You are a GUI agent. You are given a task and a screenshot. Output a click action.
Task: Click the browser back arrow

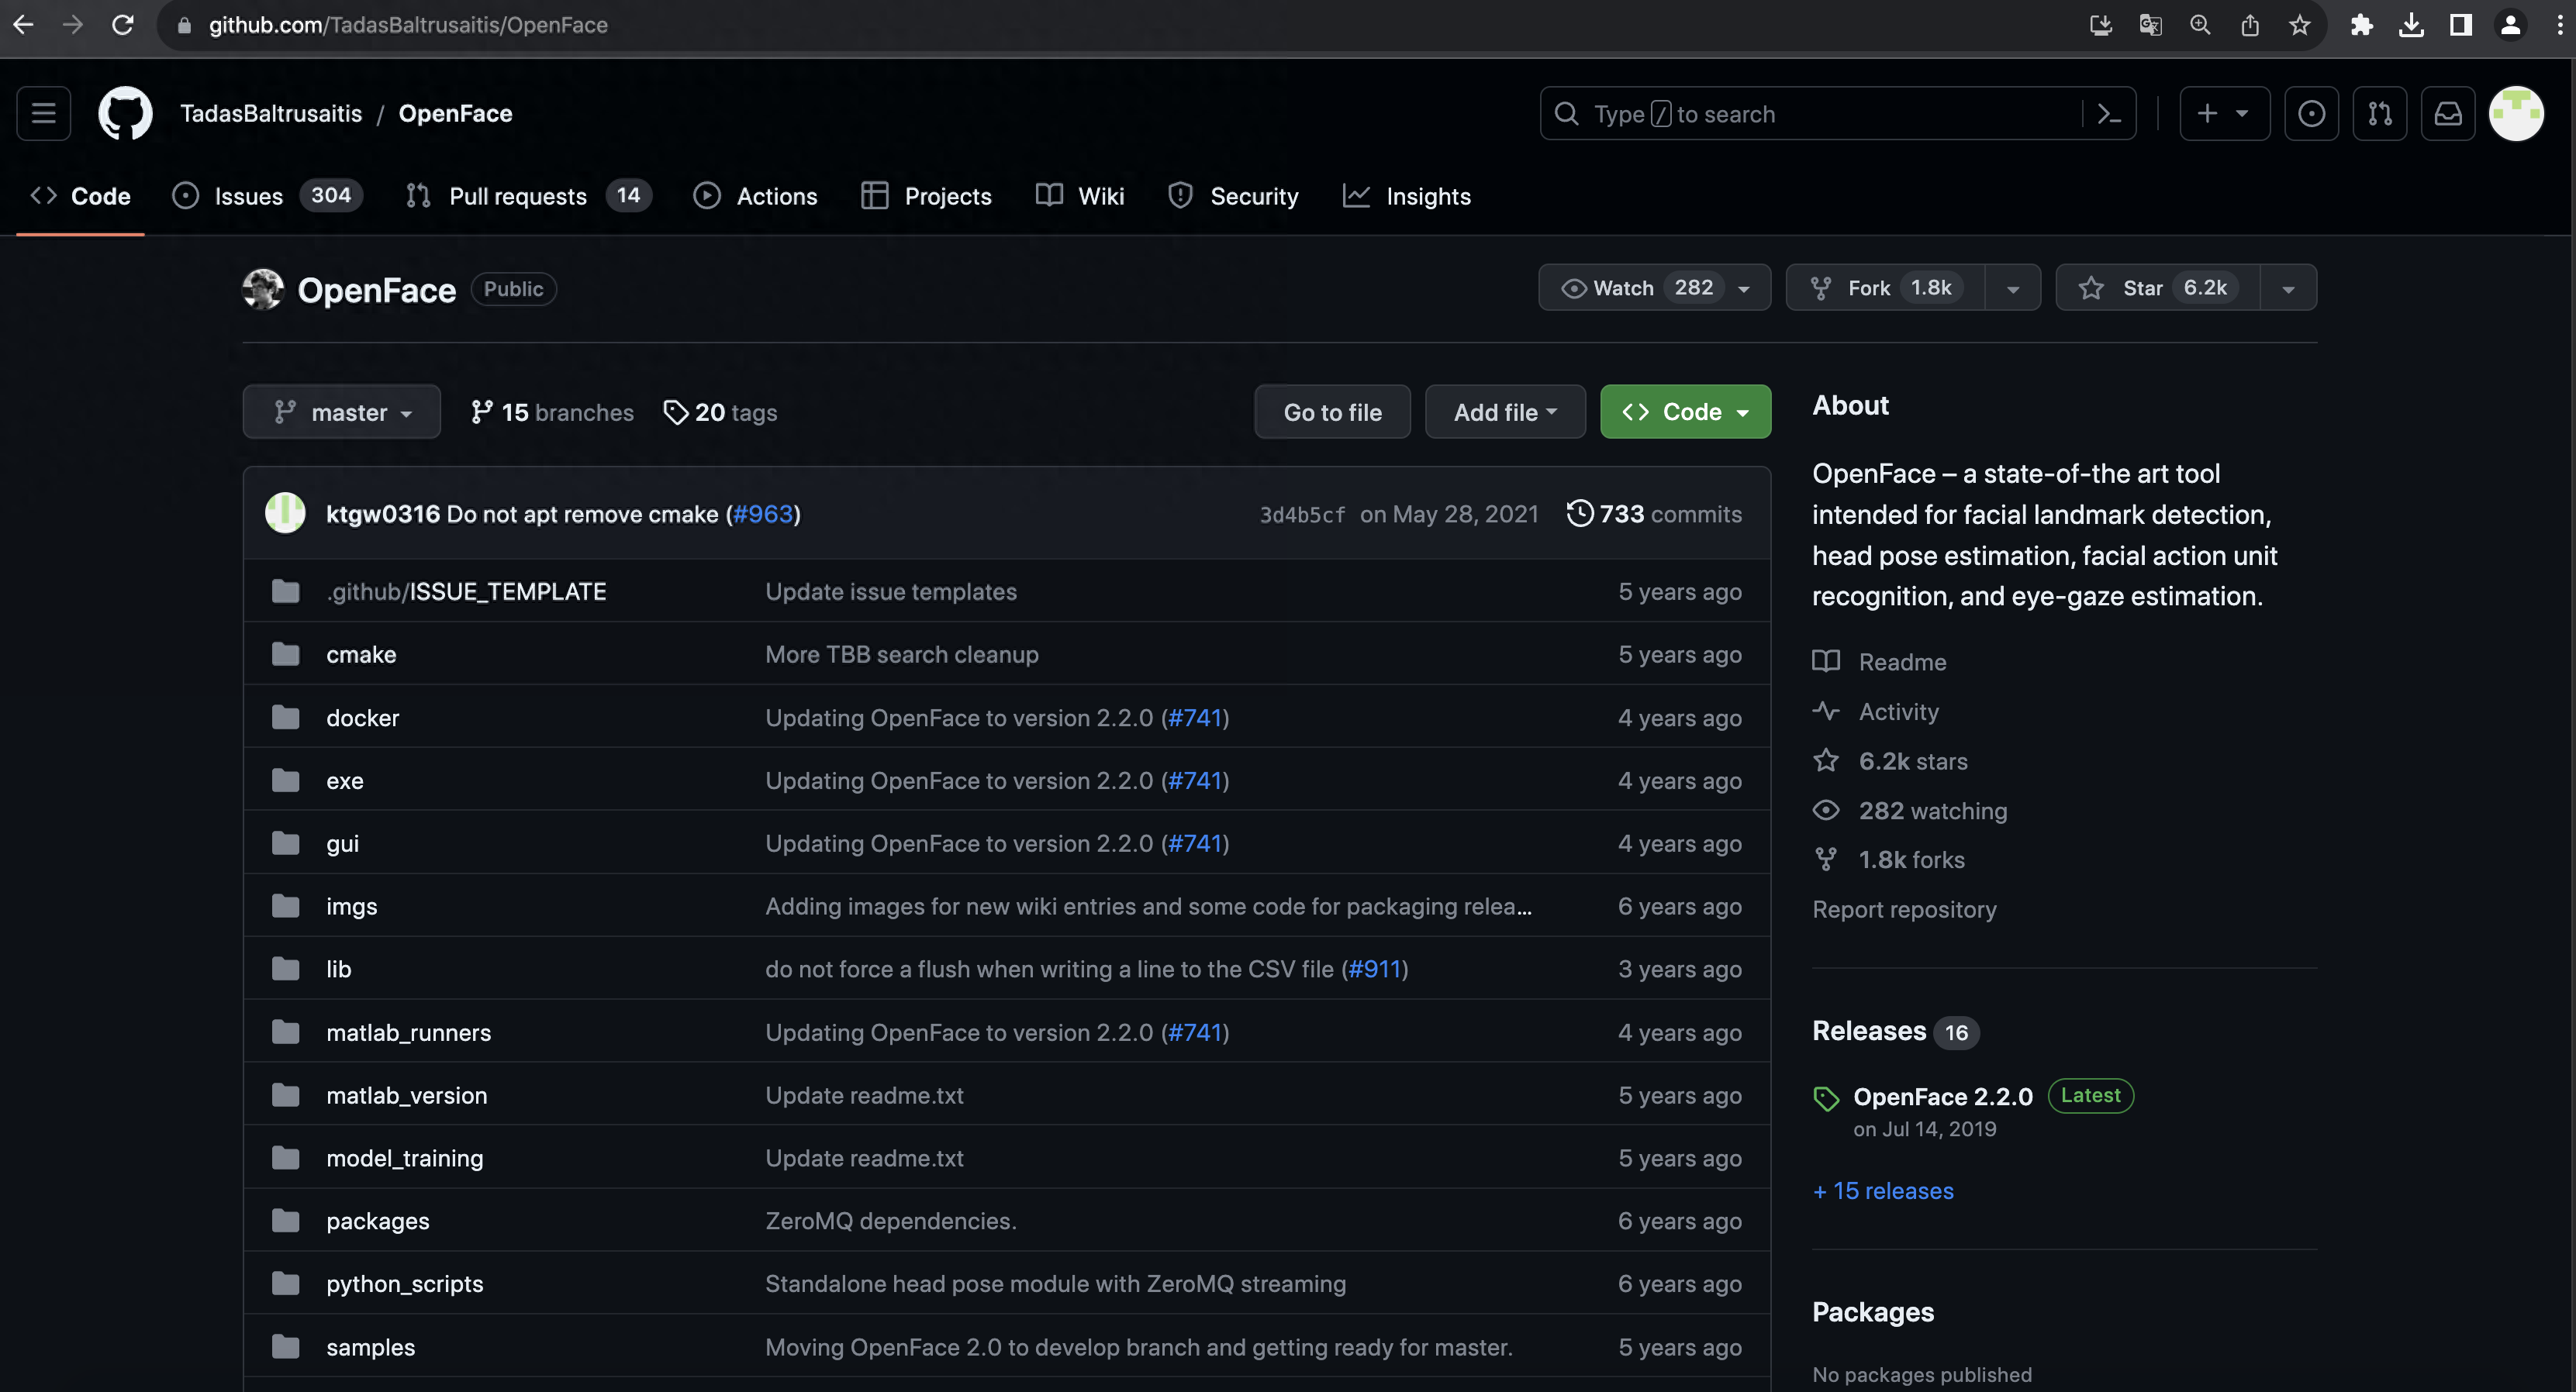tap(23, 25)
